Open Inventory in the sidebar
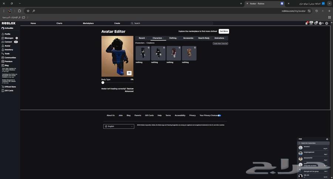The image size is (333, 179). point(7,50)
